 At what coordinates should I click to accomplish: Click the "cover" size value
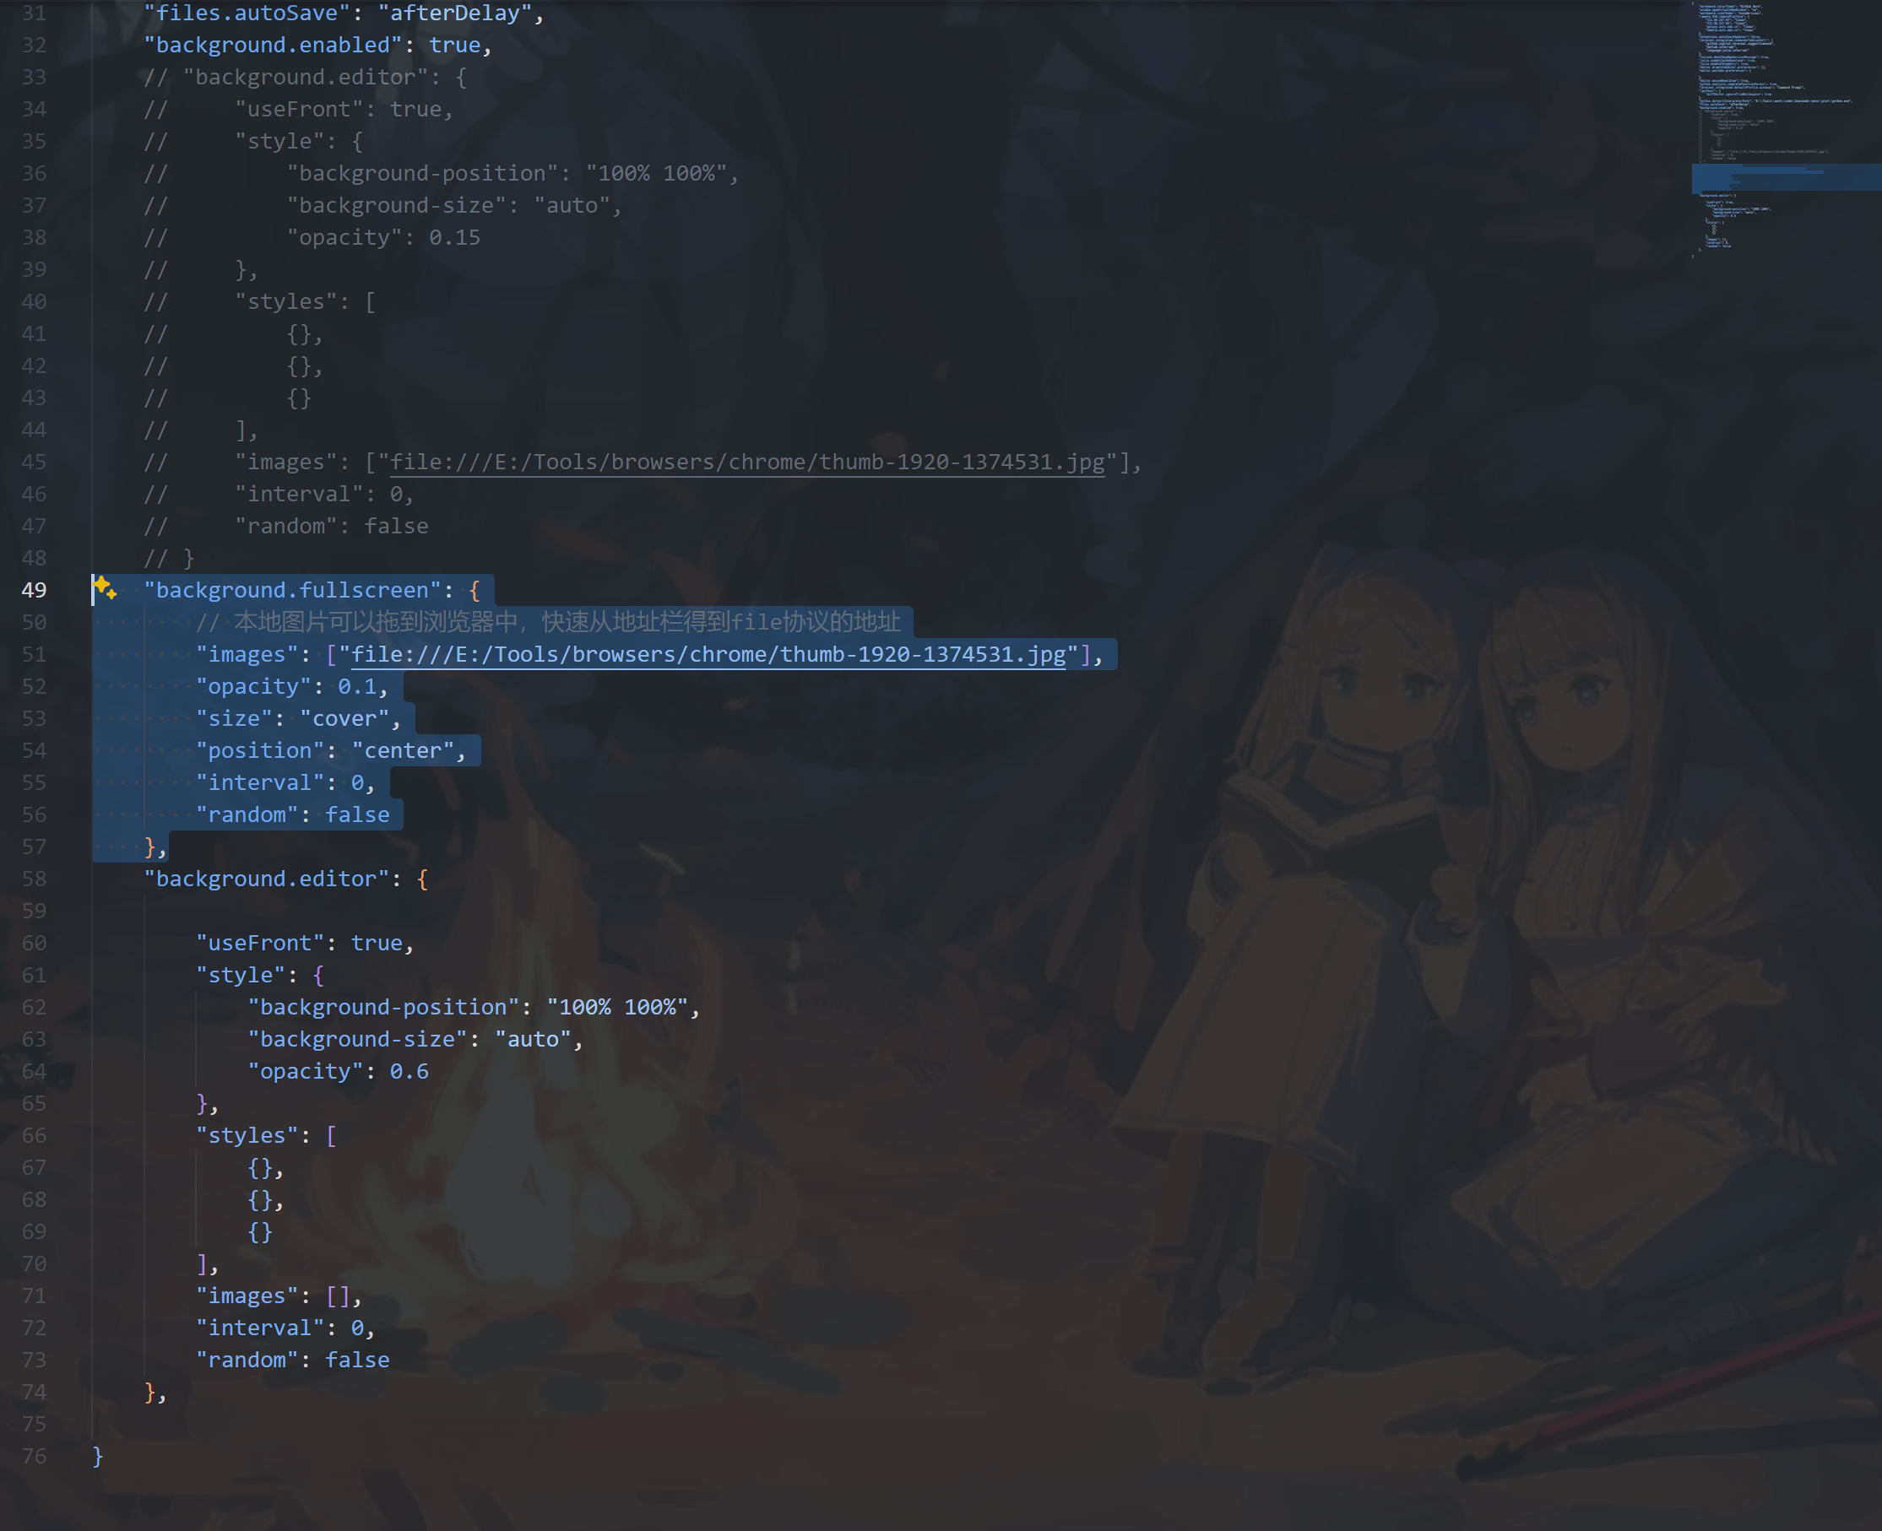345,719
